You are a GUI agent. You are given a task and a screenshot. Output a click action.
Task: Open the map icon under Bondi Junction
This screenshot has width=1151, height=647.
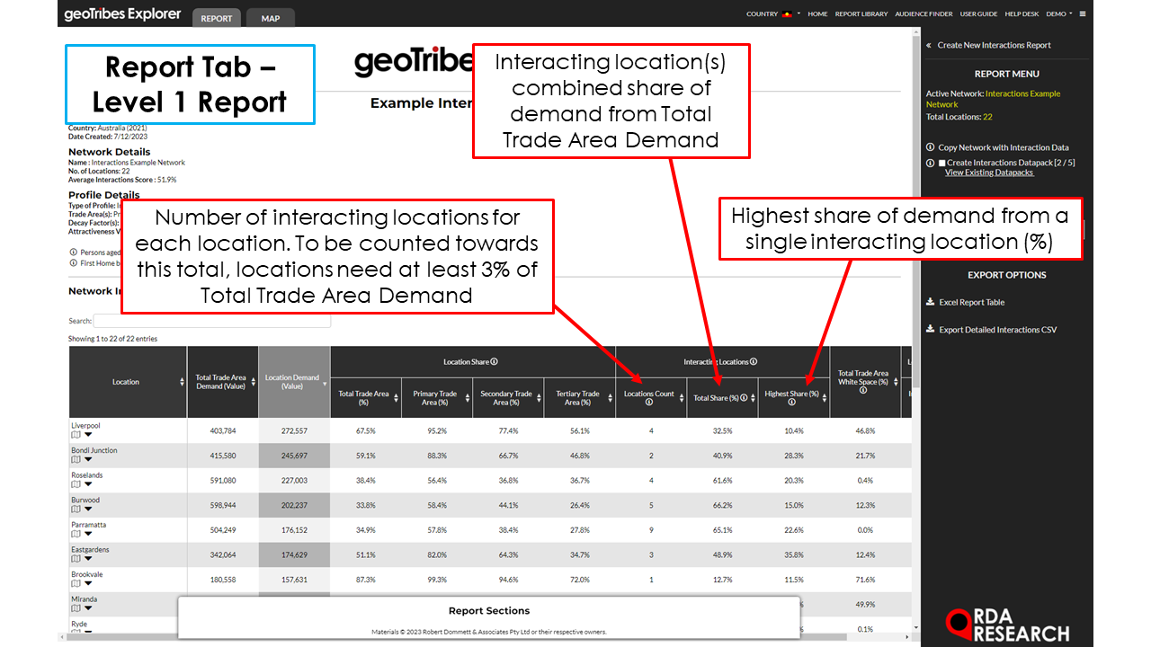(x=76, y=459)
